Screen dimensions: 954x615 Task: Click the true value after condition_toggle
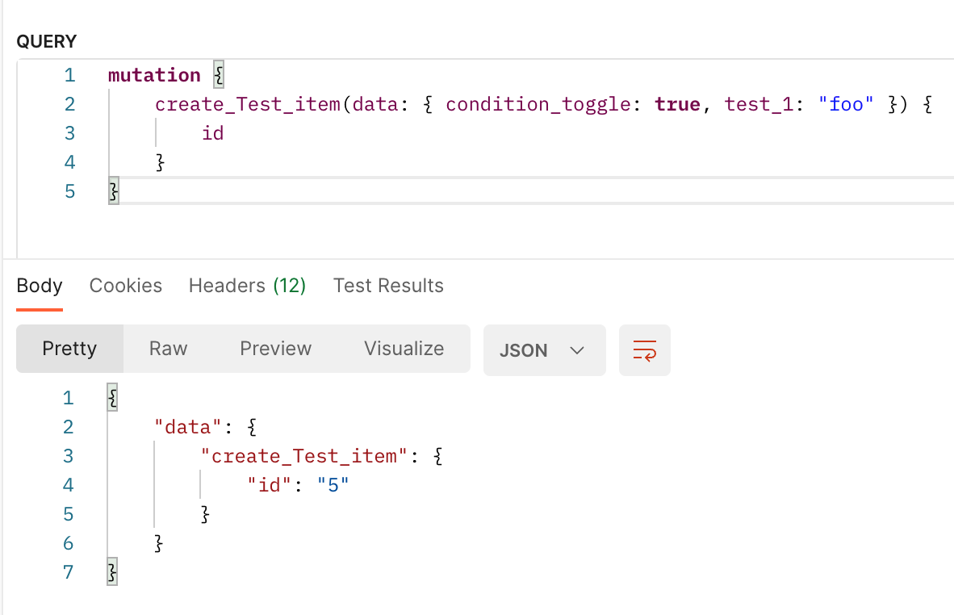[x=676, y=103]
